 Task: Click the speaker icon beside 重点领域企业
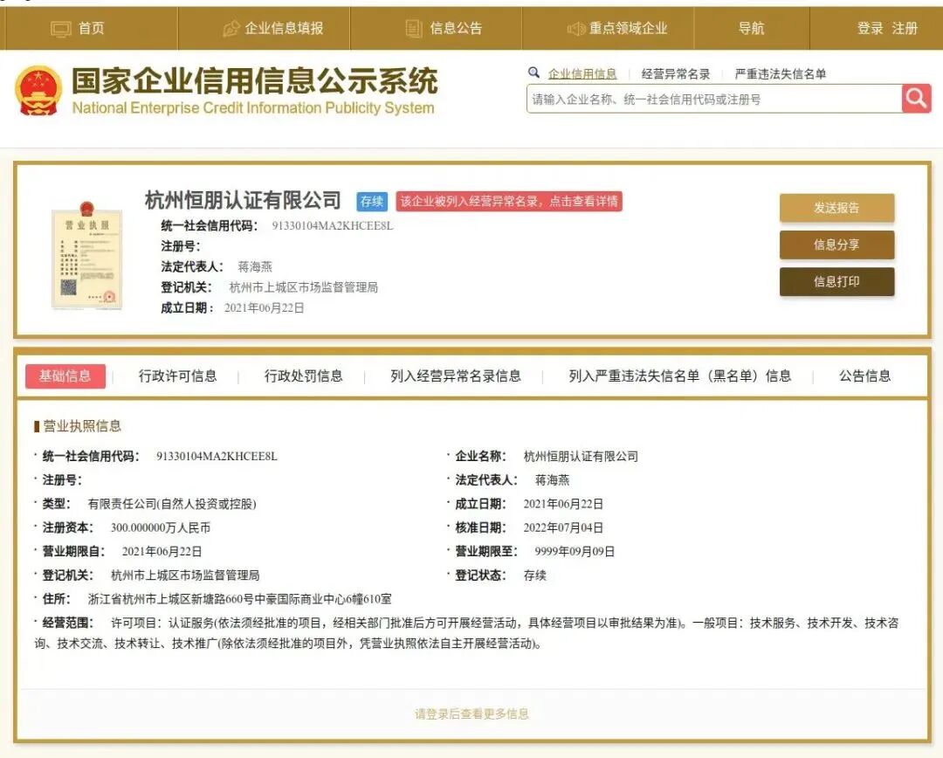[x=575, y=28]
